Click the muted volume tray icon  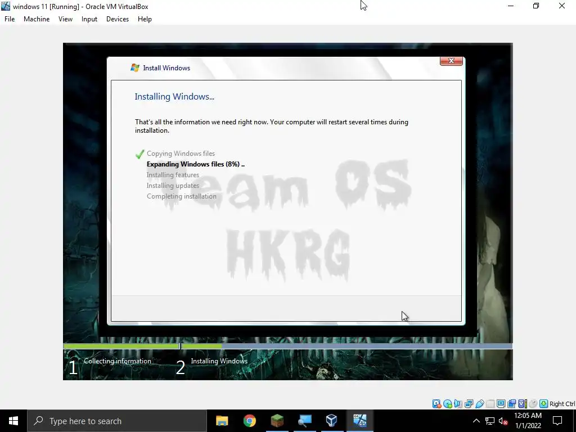click(x=503, y=421)
